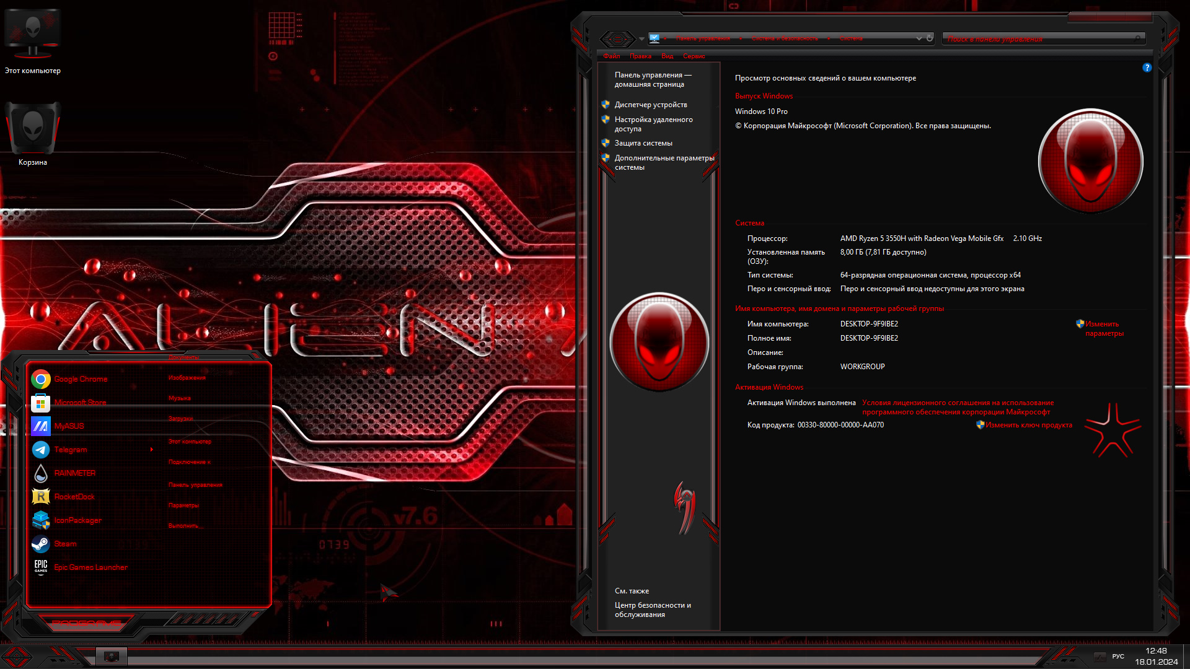Launch IconPackager
This screenshot has height=669, width=1190.
77,520
